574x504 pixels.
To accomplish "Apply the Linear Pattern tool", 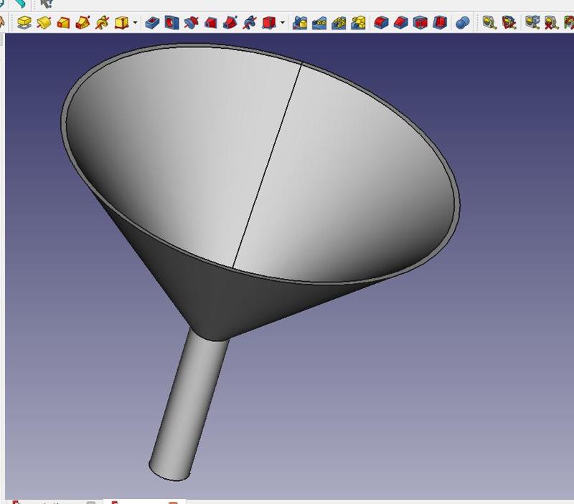I will (x=319, y=23).
